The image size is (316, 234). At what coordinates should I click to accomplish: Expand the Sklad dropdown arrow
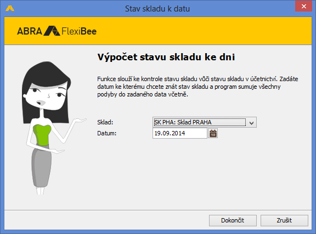tap(251, 122)
